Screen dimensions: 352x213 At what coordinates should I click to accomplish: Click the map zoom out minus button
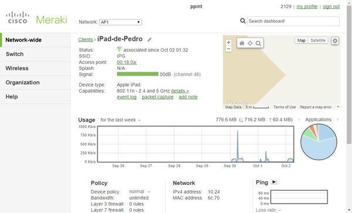pyautogui.click(x=228, y=49)
